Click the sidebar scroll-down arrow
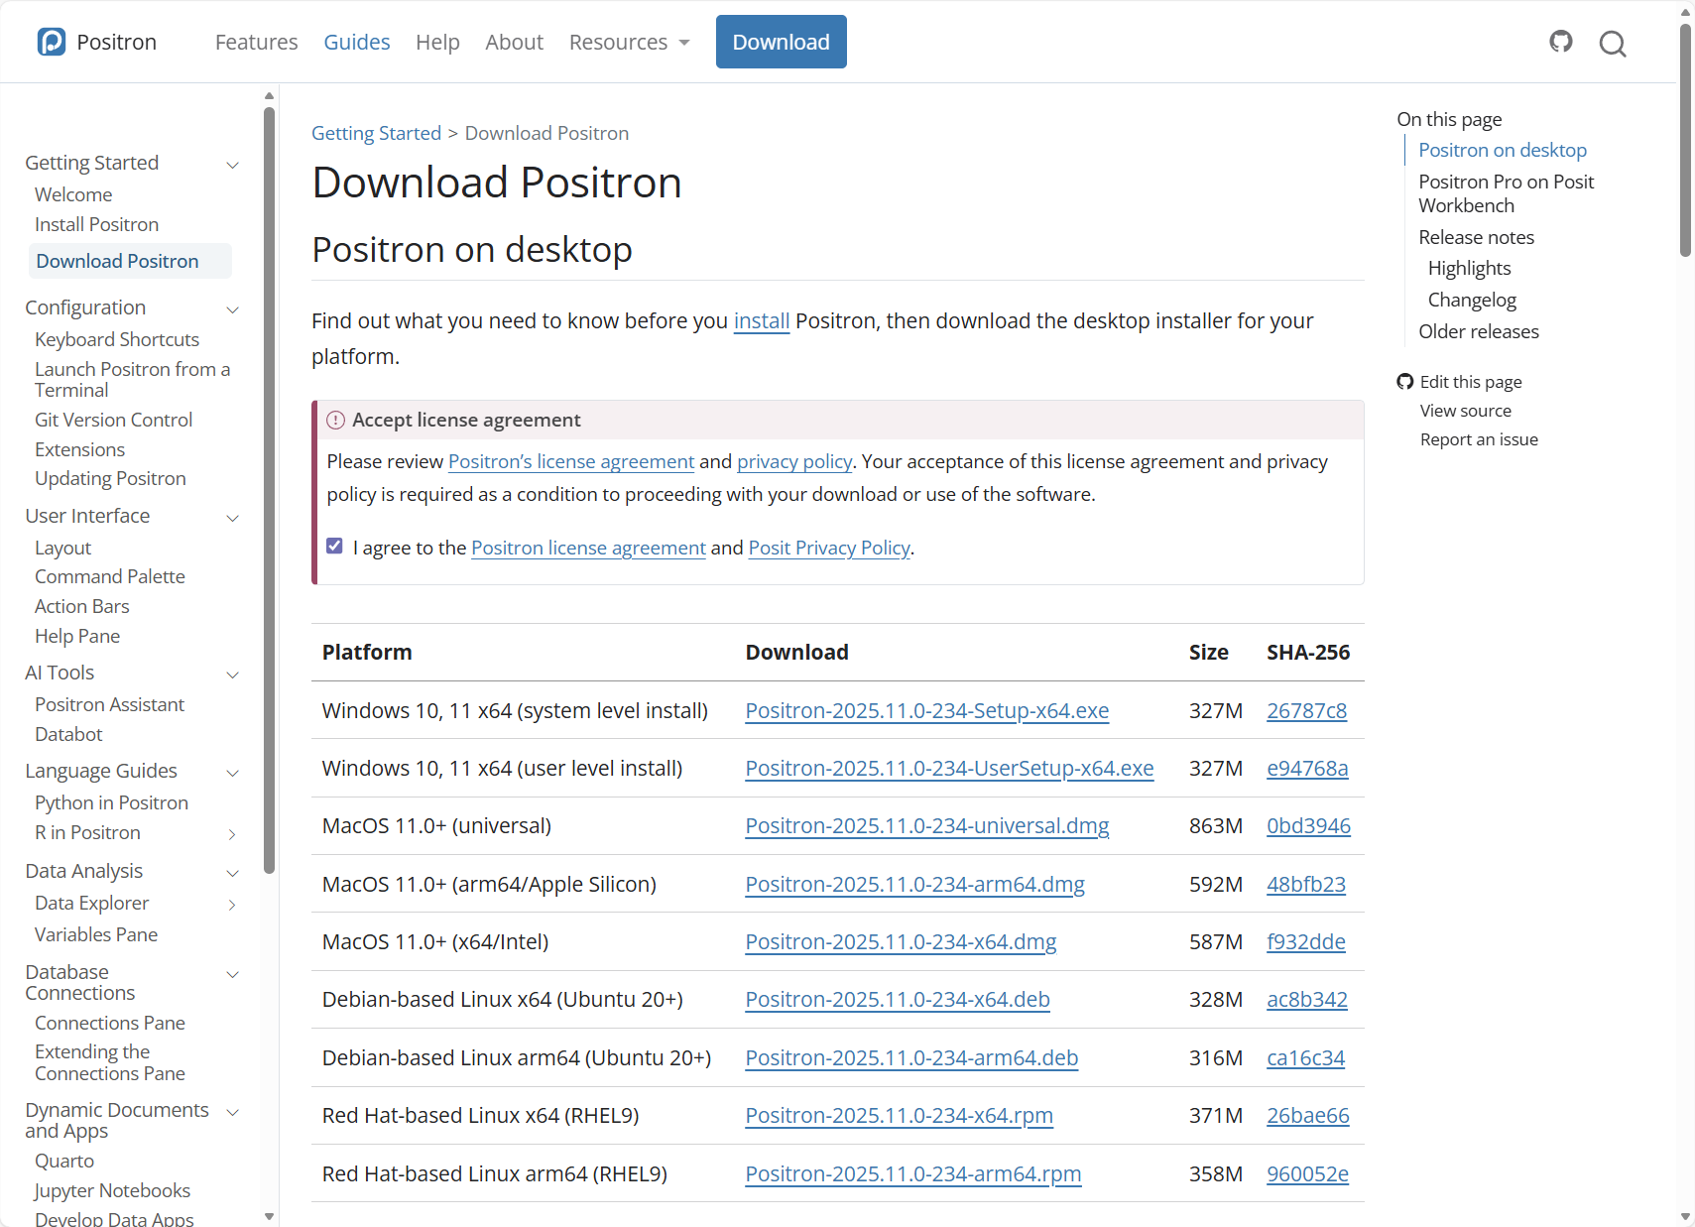 tap(269, 1216)
